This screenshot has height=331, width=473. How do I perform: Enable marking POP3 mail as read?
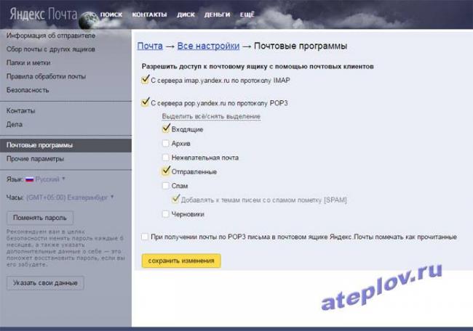point(145,237)
